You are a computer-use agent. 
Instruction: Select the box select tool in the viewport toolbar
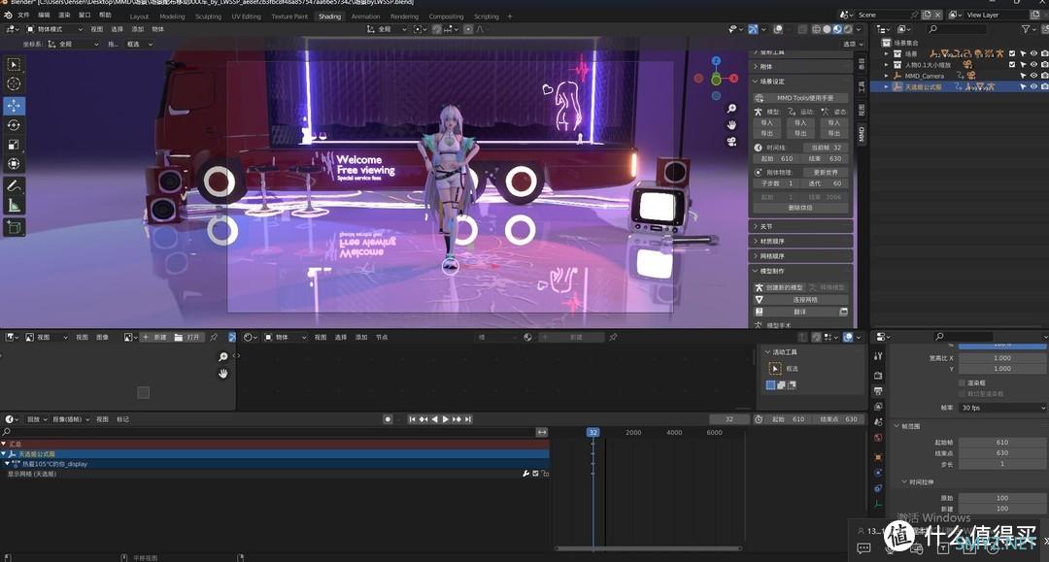point(14,65)
